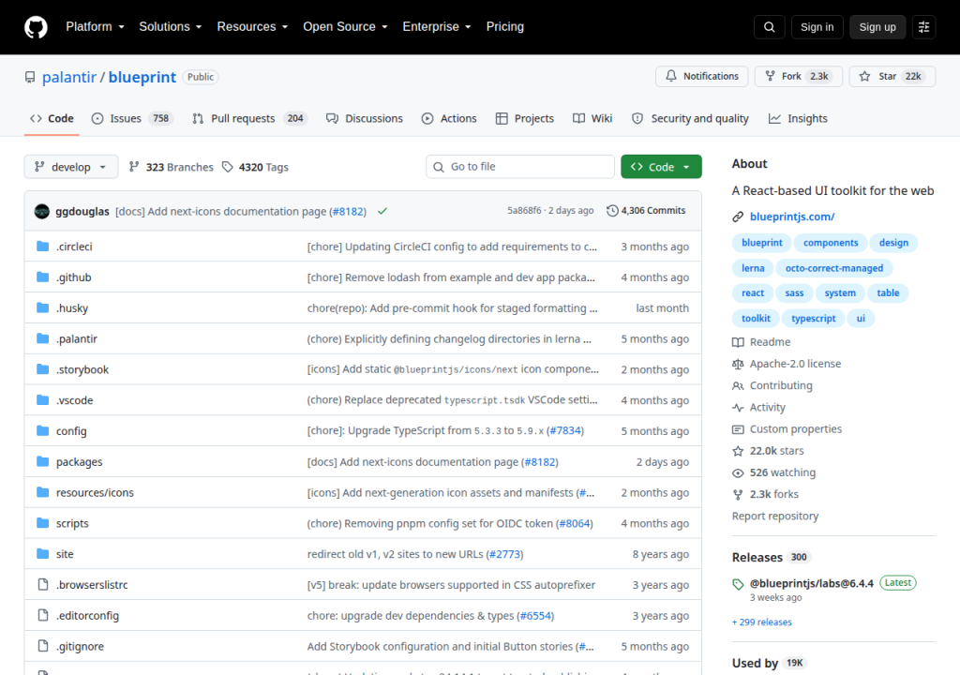Viewport: 960px width, 675px height.
Task: Expand the Platform menu
Action: pyautogui.click(x=95, y=27)
